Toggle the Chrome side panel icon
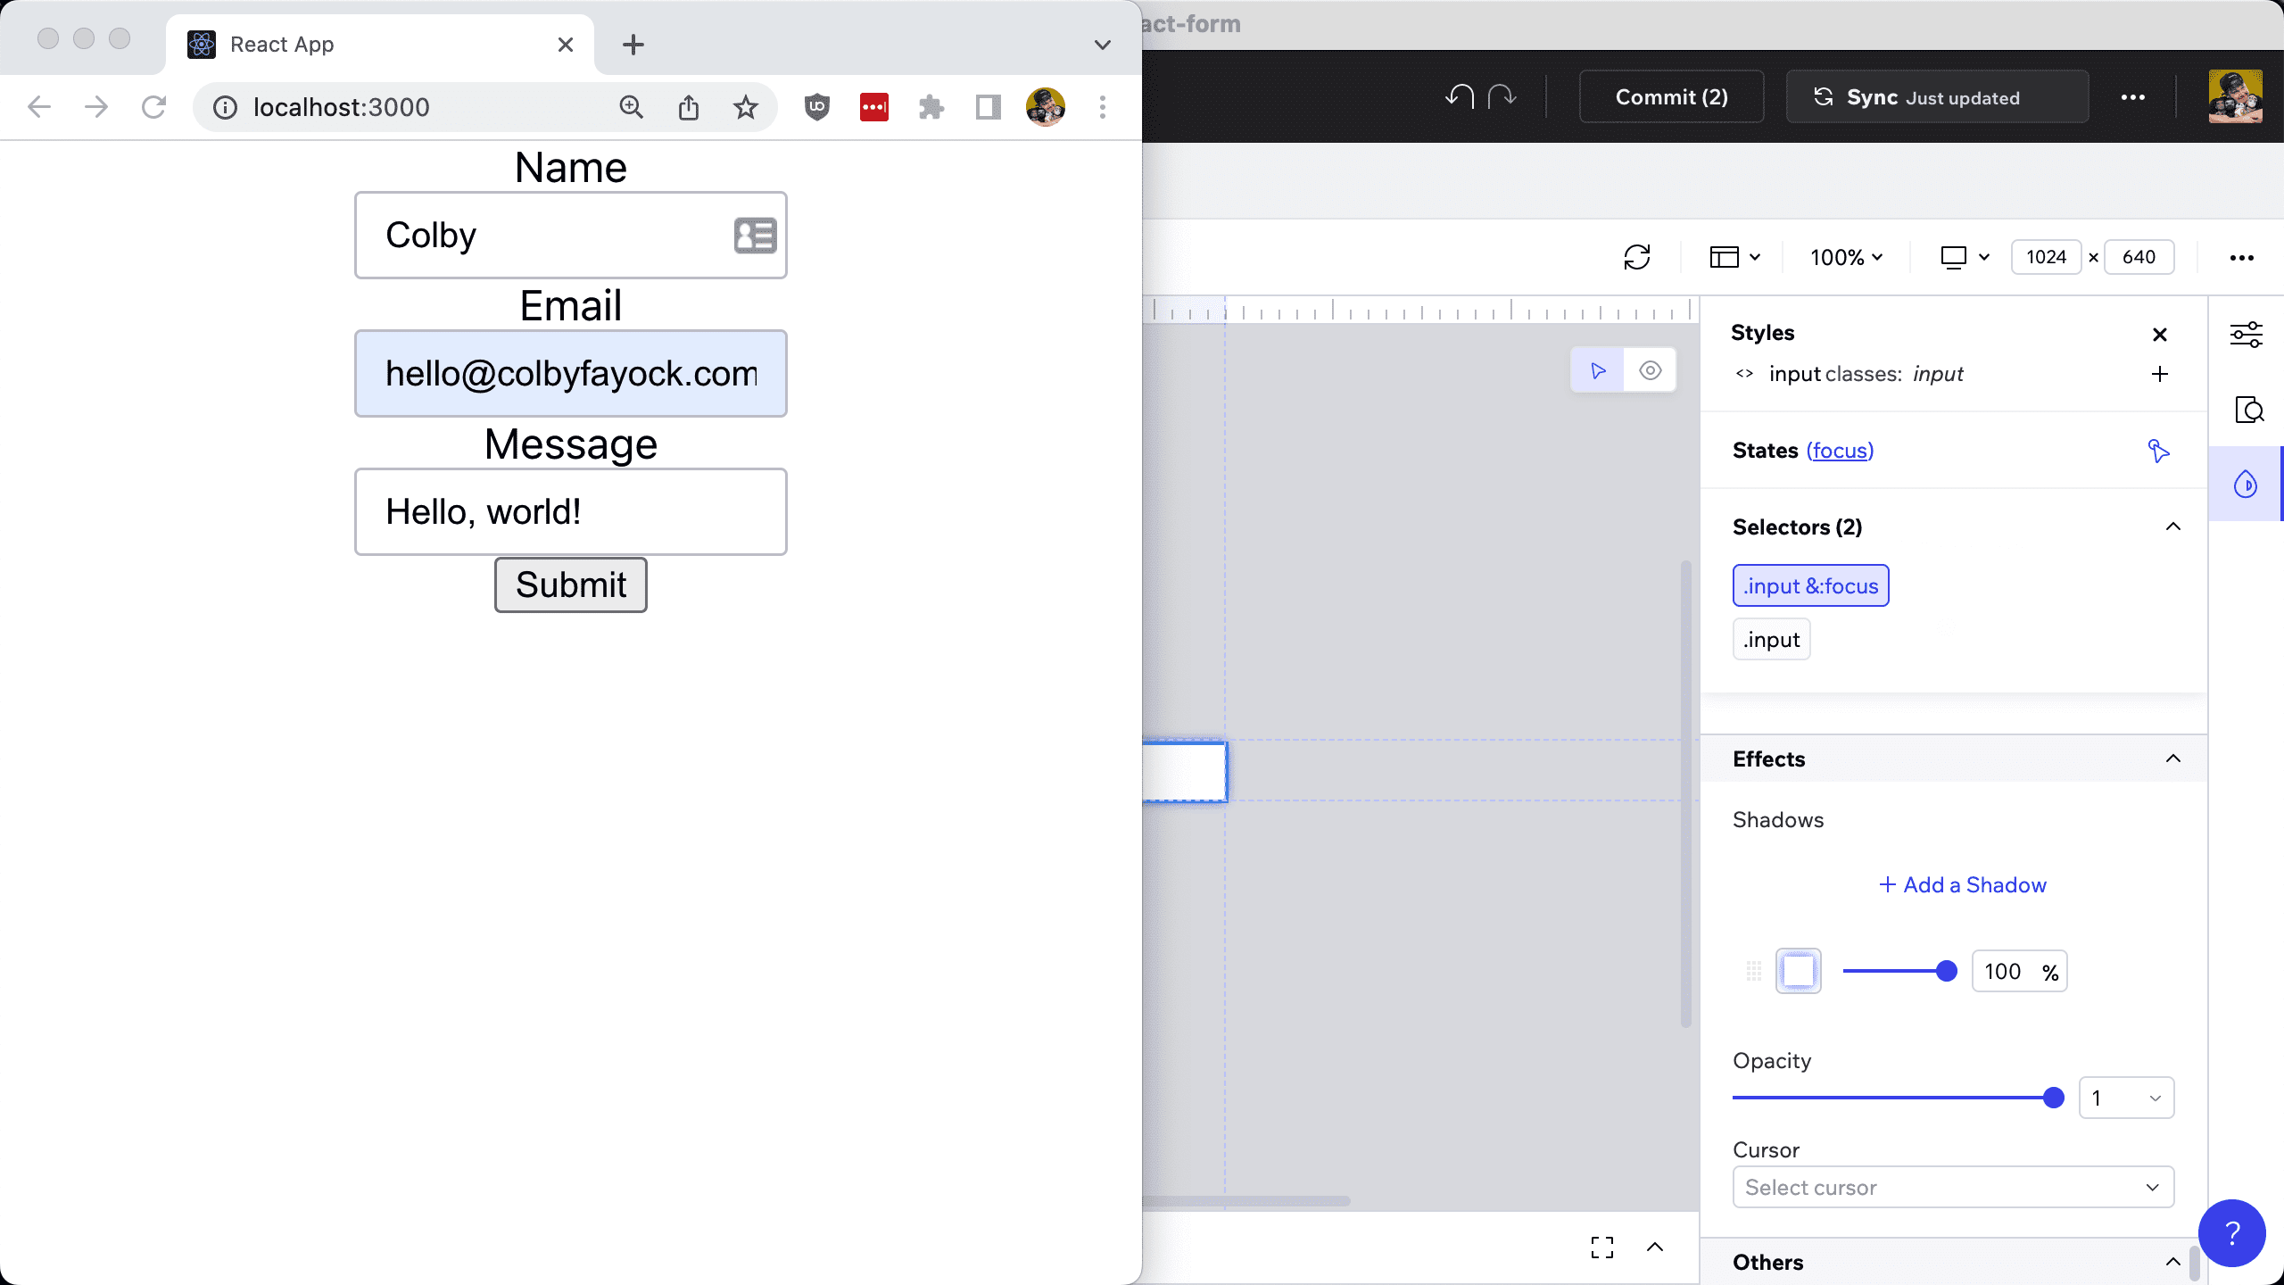Screen dimensions: 2284x1285 click(988, 107)
